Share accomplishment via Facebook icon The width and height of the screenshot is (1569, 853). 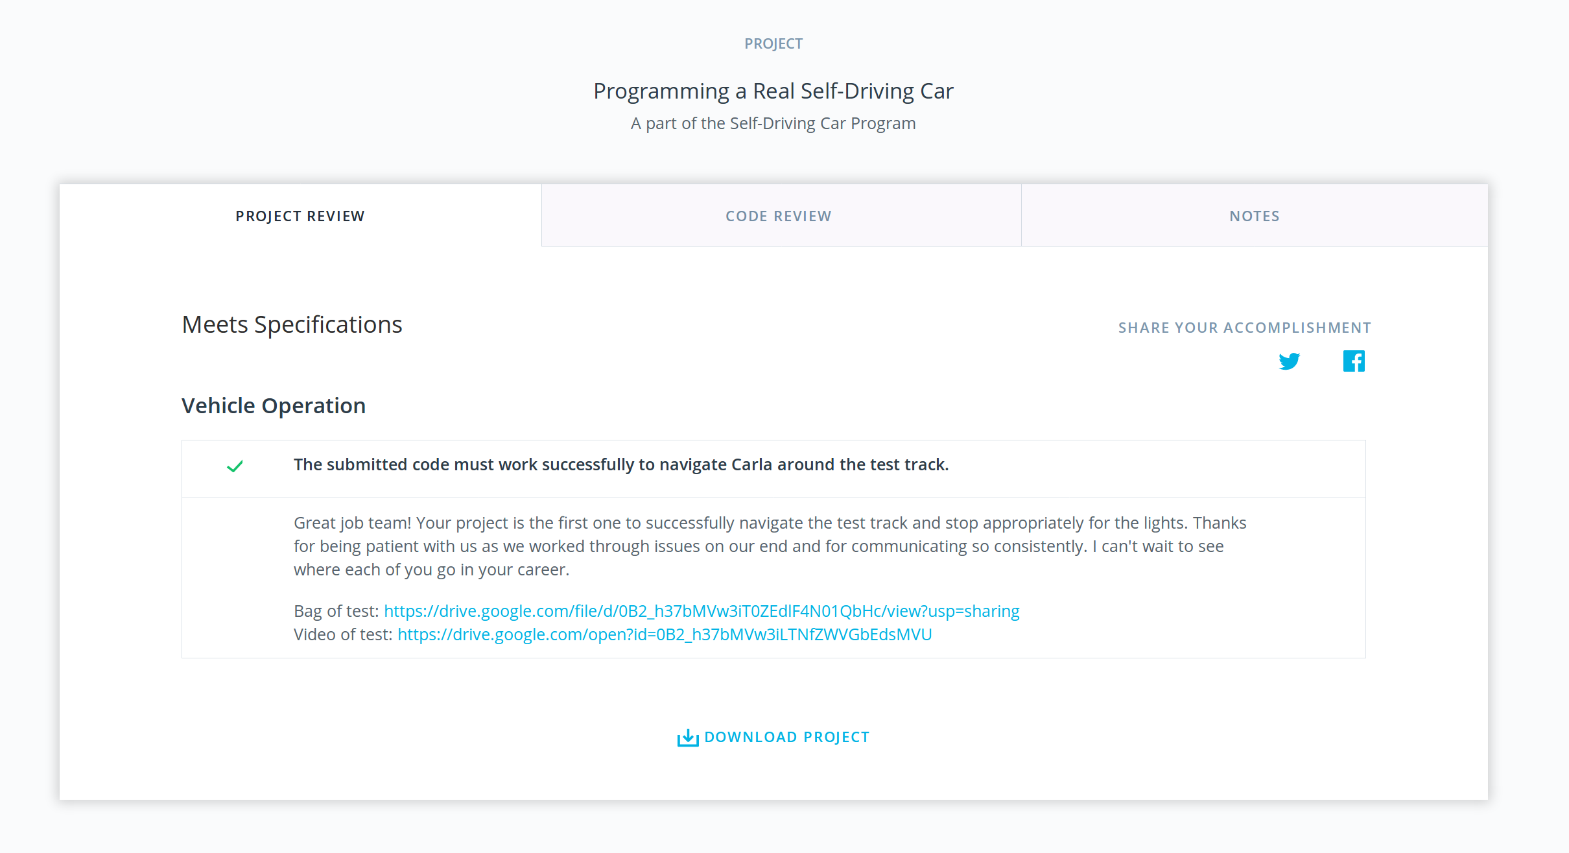(x=1354, y=361)
